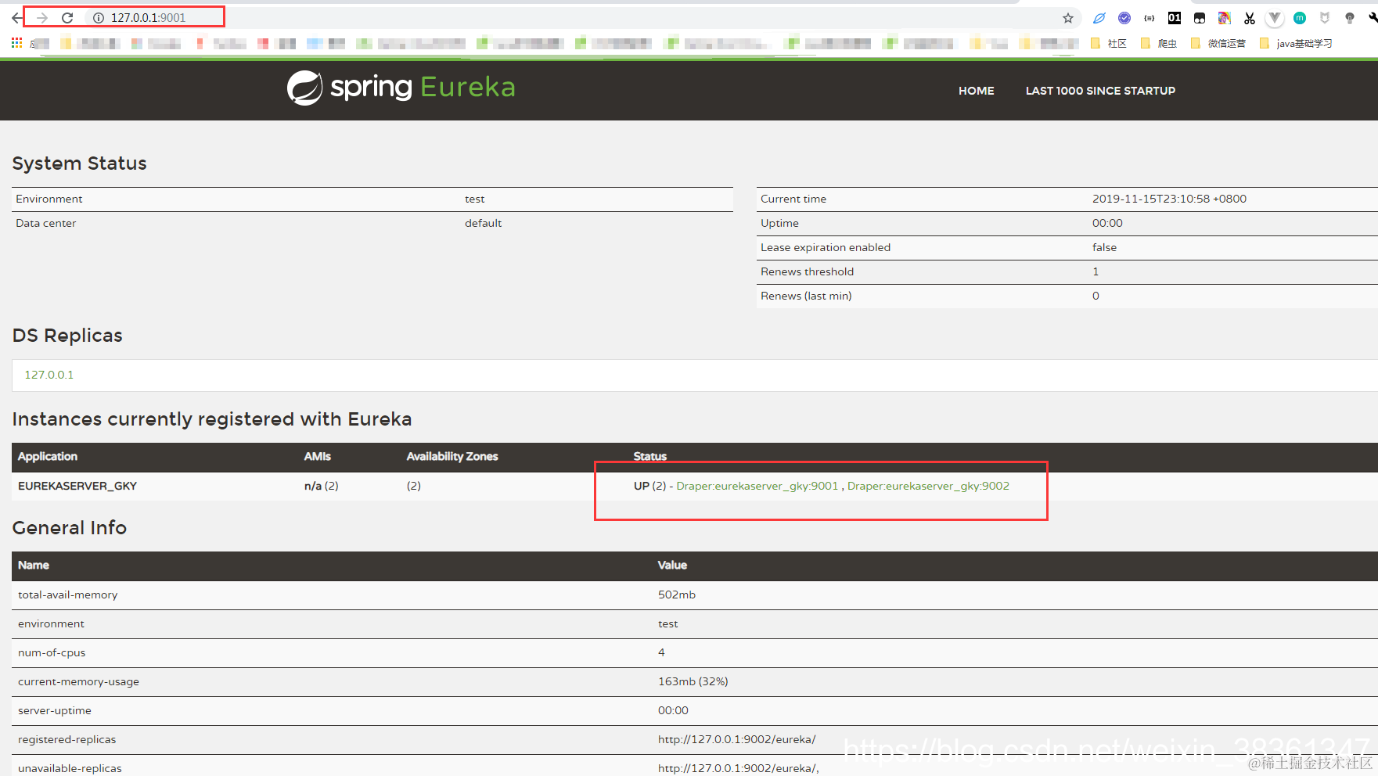The width and height of the screenshot is (1378, 776).
Task: Open LAST 1000 SINCE STARTUP
Action: click(1100, 91)
